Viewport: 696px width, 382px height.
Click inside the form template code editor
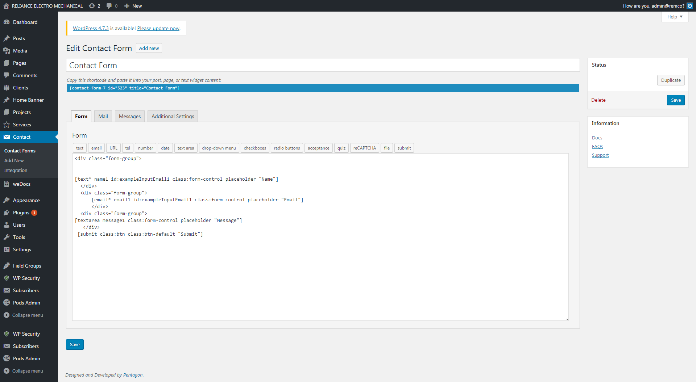point(320,237)
